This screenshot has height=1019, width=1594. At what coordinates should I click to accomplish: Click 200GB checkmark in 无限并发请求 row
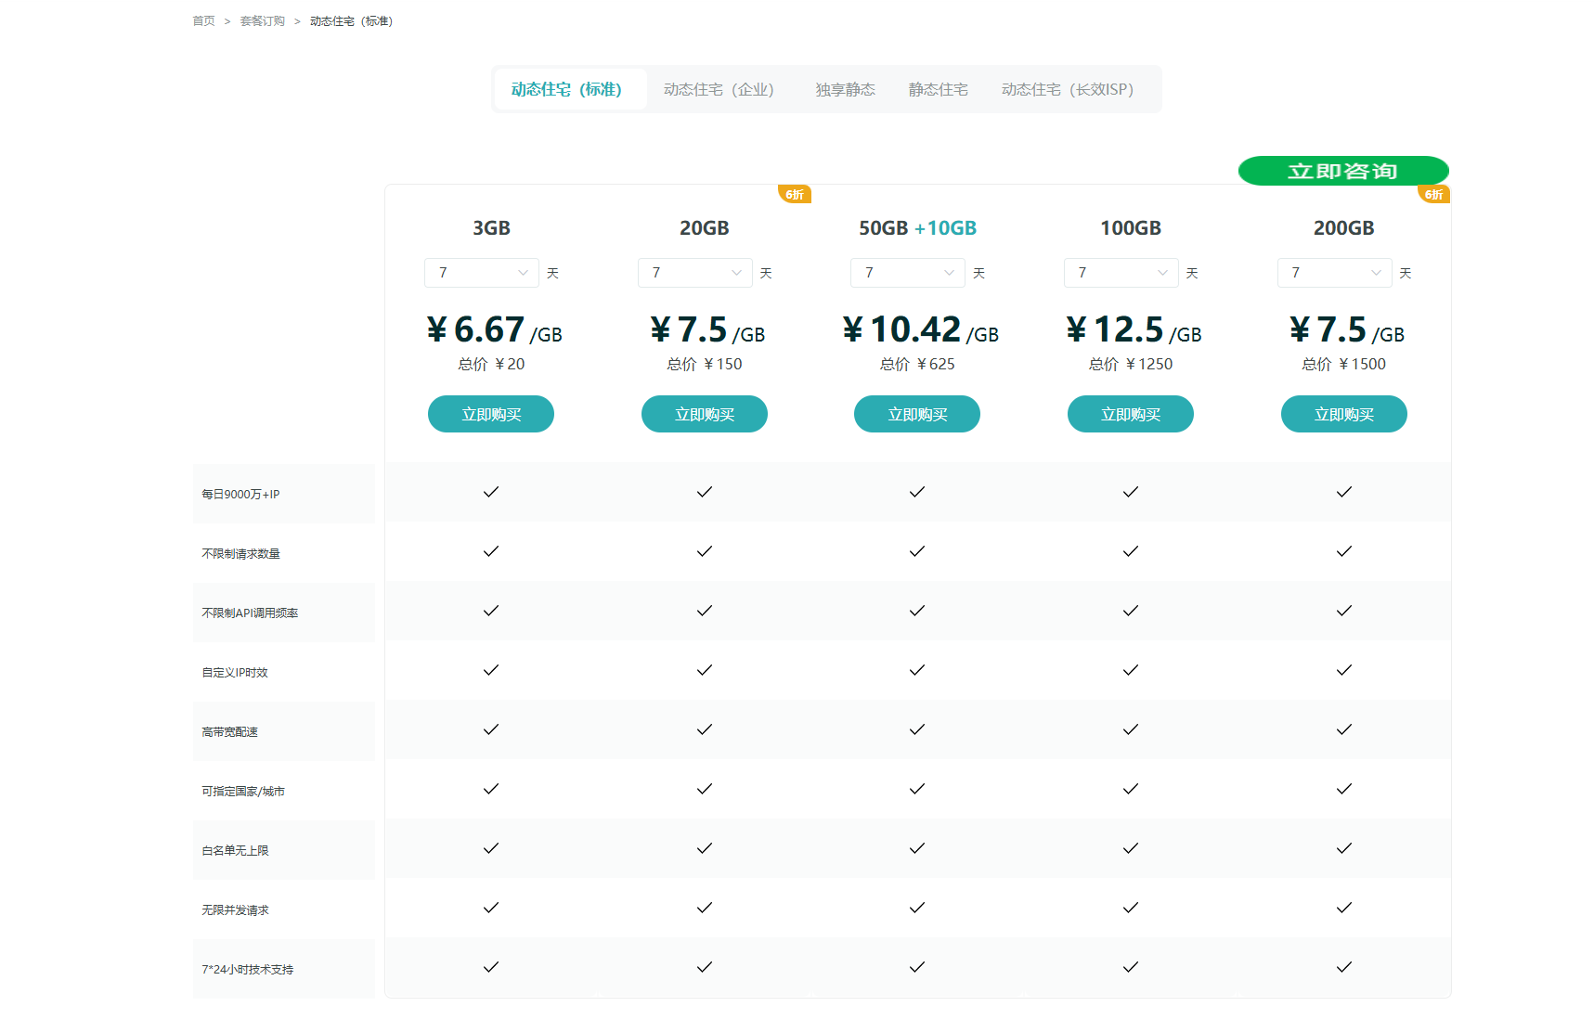[1344, 908]
